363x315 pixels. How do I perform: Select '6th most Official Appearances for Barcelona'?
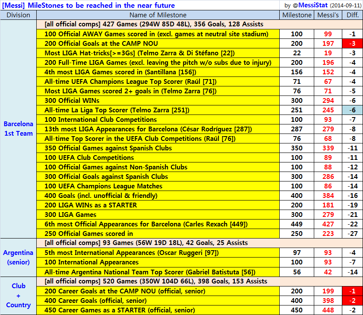click(158, 224)
